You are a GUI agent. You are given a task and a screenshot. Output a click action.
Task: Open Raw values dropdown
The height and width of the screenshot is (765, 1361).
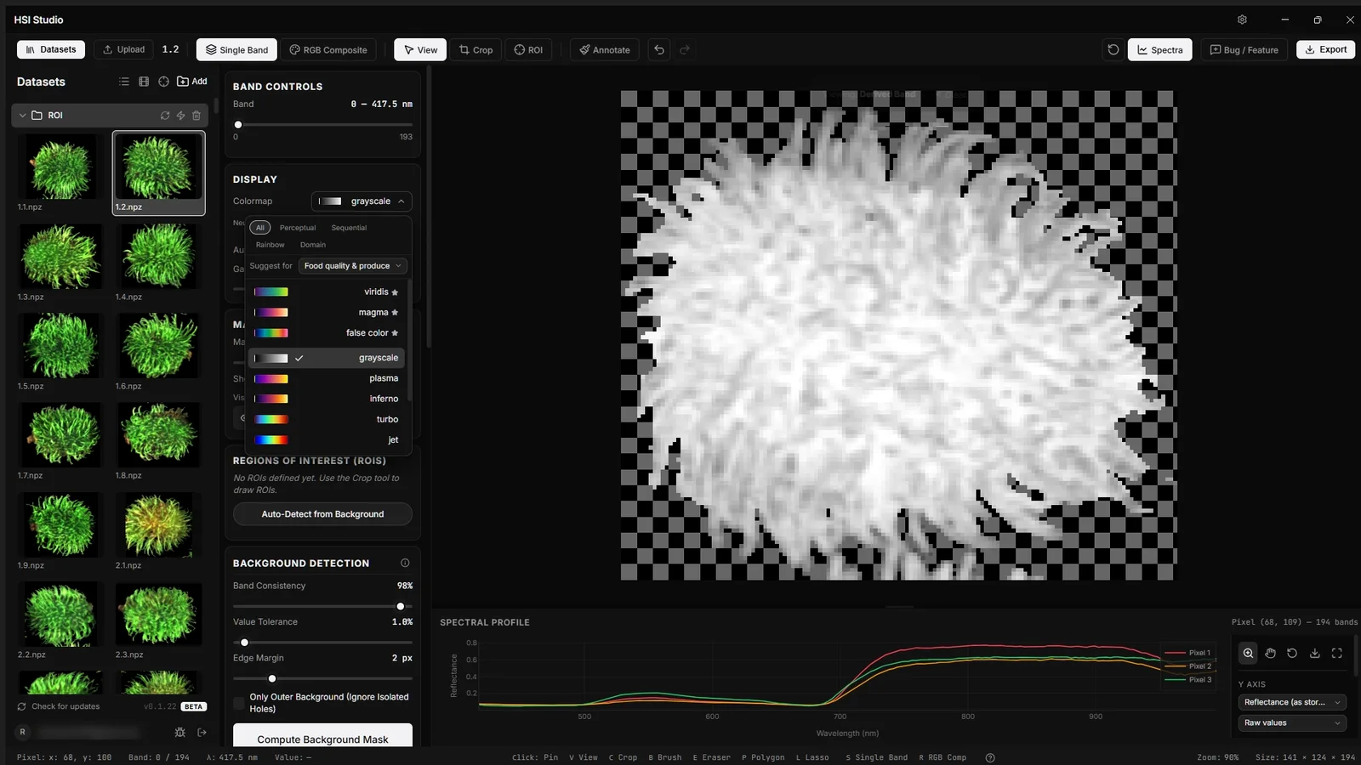tap(1291, 722)
